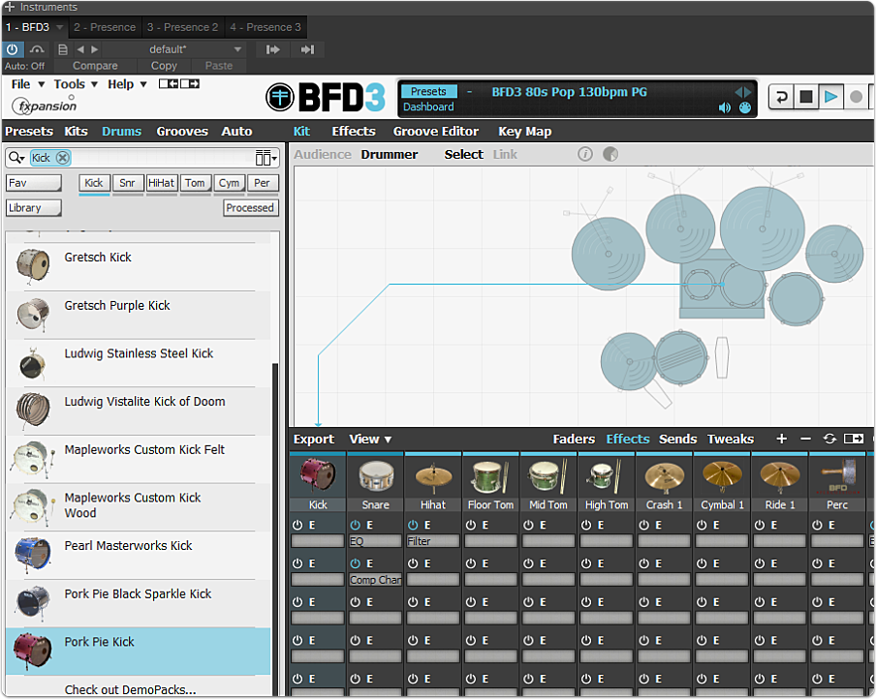Click the panel layout arrows icon near Help

coord(178,84)
